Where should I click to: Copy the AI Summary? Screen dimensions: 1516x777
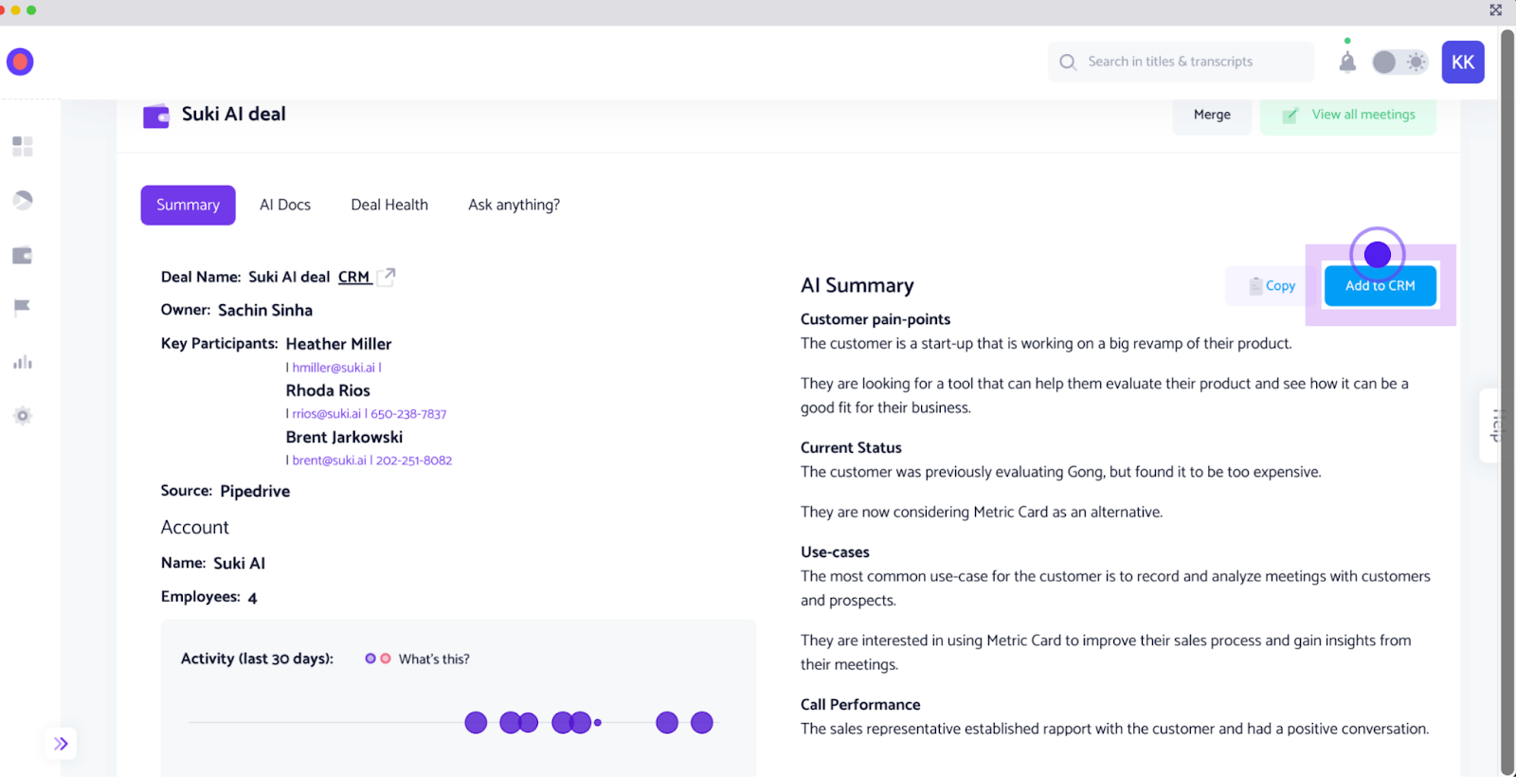[1272, 285]
